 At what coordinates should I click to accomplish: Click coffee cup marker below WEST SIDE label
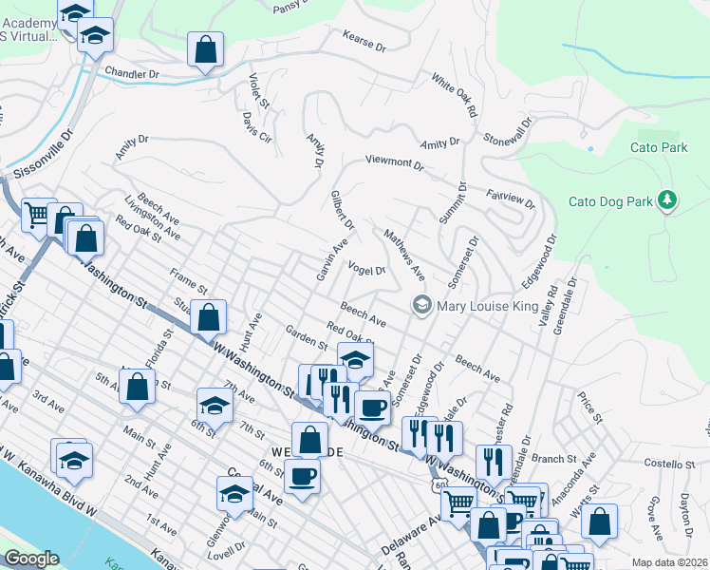[302, 479]
